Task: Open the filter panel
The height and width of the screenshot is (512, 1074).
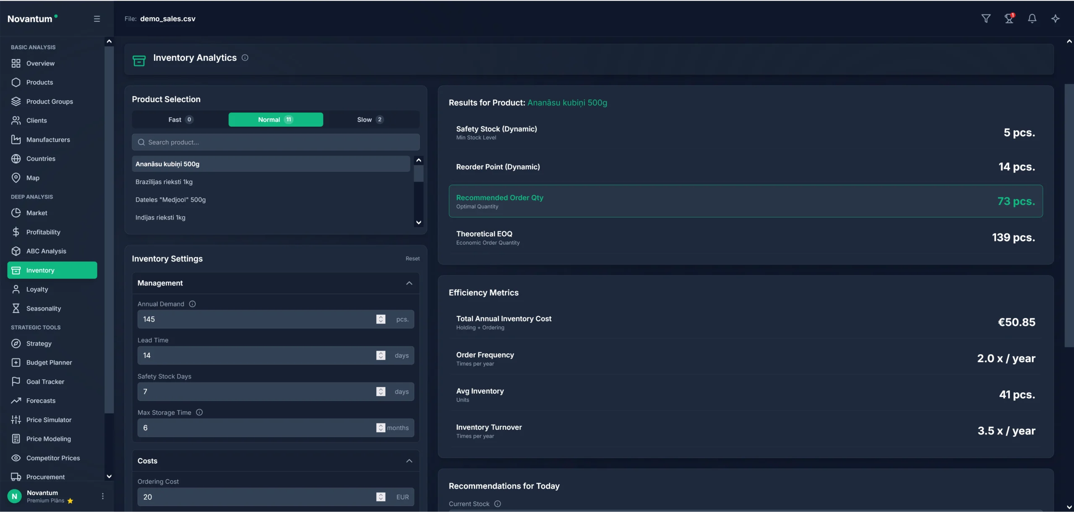Action: (985, 18)
